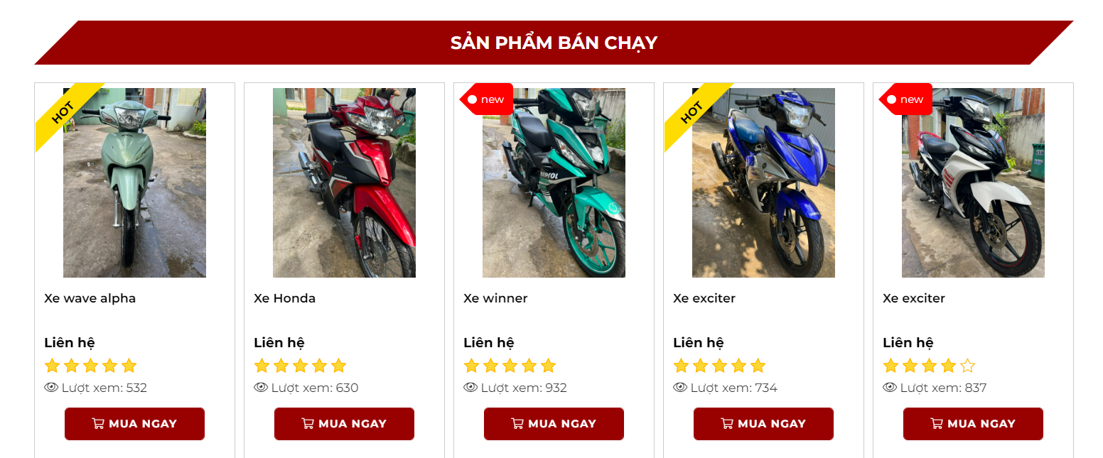Screen dimensions: 1103x458
Task: Click MUA NGAY under Xe Honda
Action: click(344, 424)
